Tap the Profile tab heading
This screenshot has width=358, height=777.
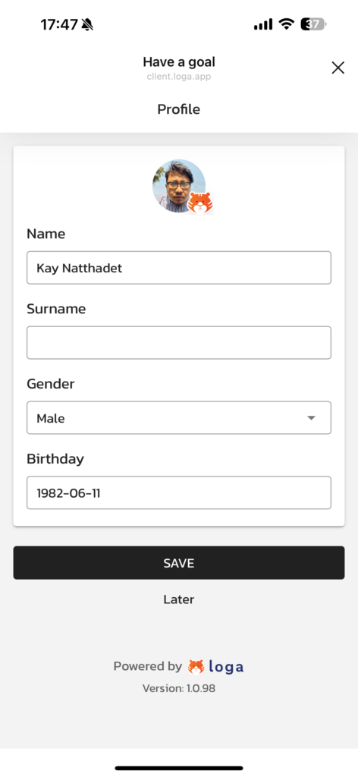pos(179,109)
